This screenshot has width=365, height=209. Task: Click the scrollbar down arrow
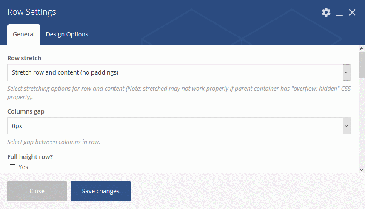[x=362, y=170]
